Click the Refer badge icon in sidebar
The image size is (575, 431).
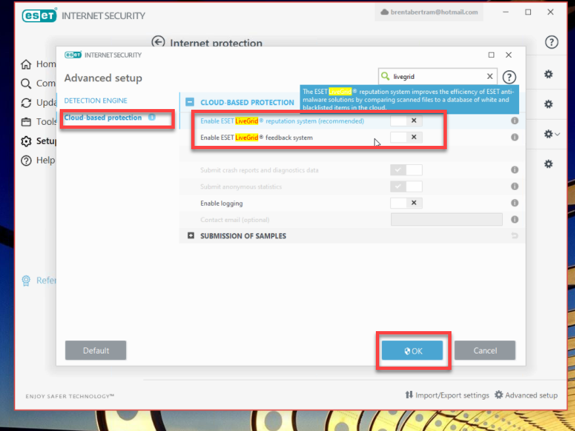[26, 281]
